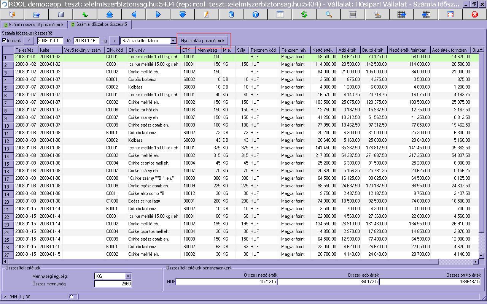487x304 pixels.
Task: Click the Összes mennyiség field 2960
Action: pyautogui.click(x=113, y=283)
